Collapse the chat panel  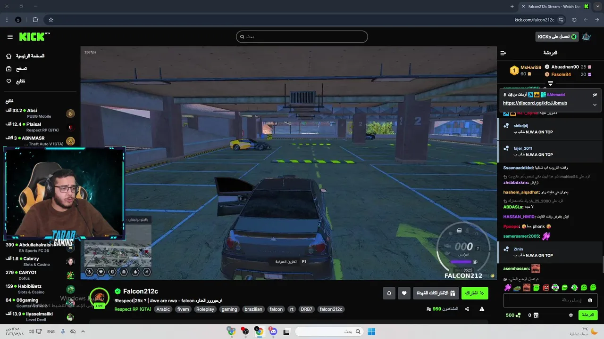pyautogui.click(x=503, y=53)
